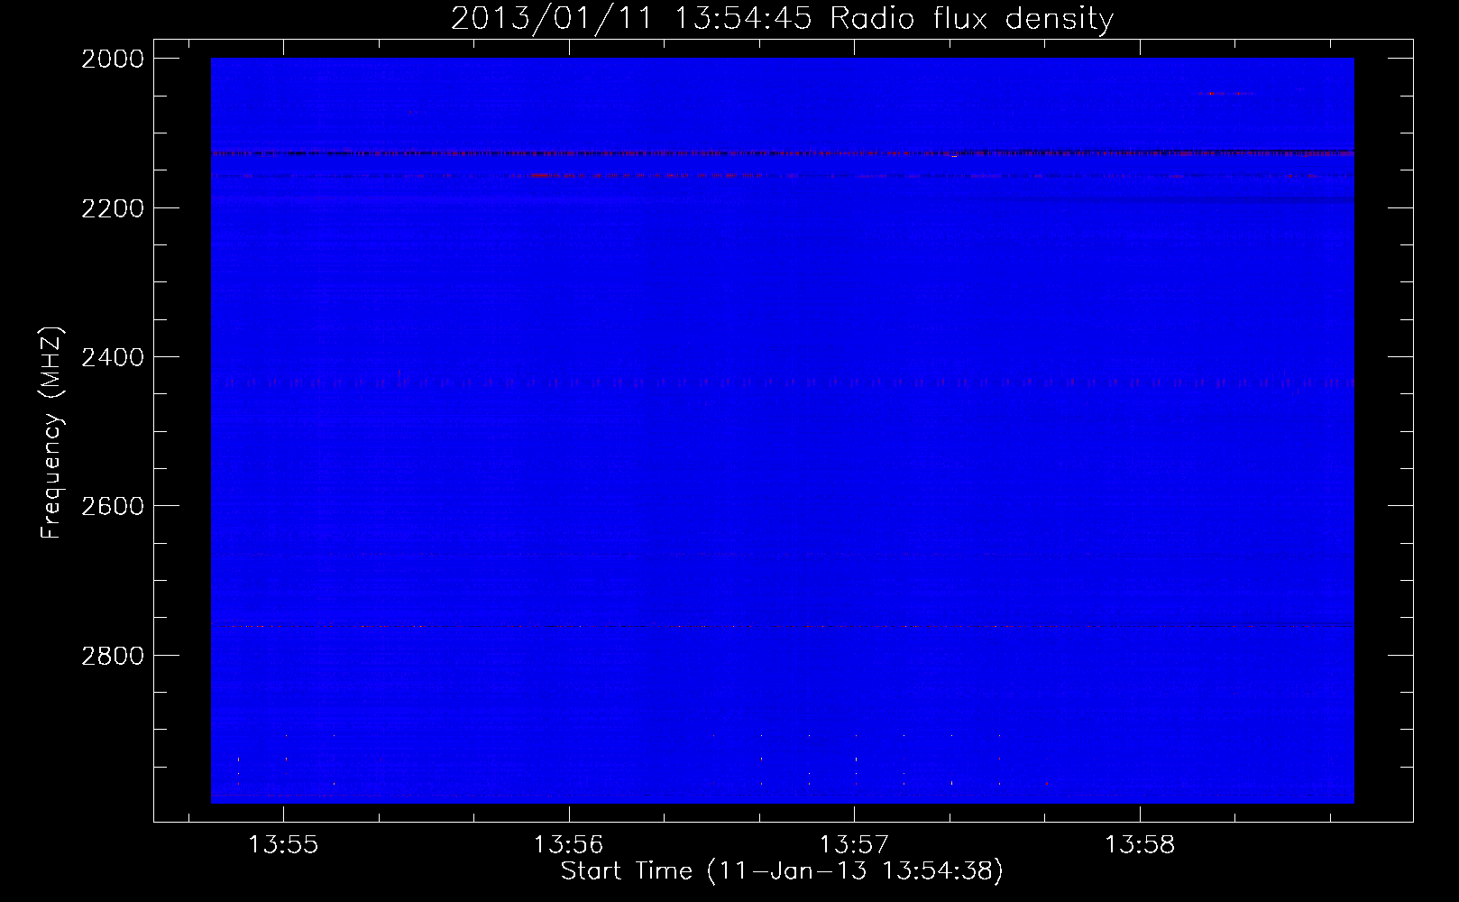This screenshot has width=1459, height=902.
Task: Click the 13:58 time tick label
Action: (1140, 845)
